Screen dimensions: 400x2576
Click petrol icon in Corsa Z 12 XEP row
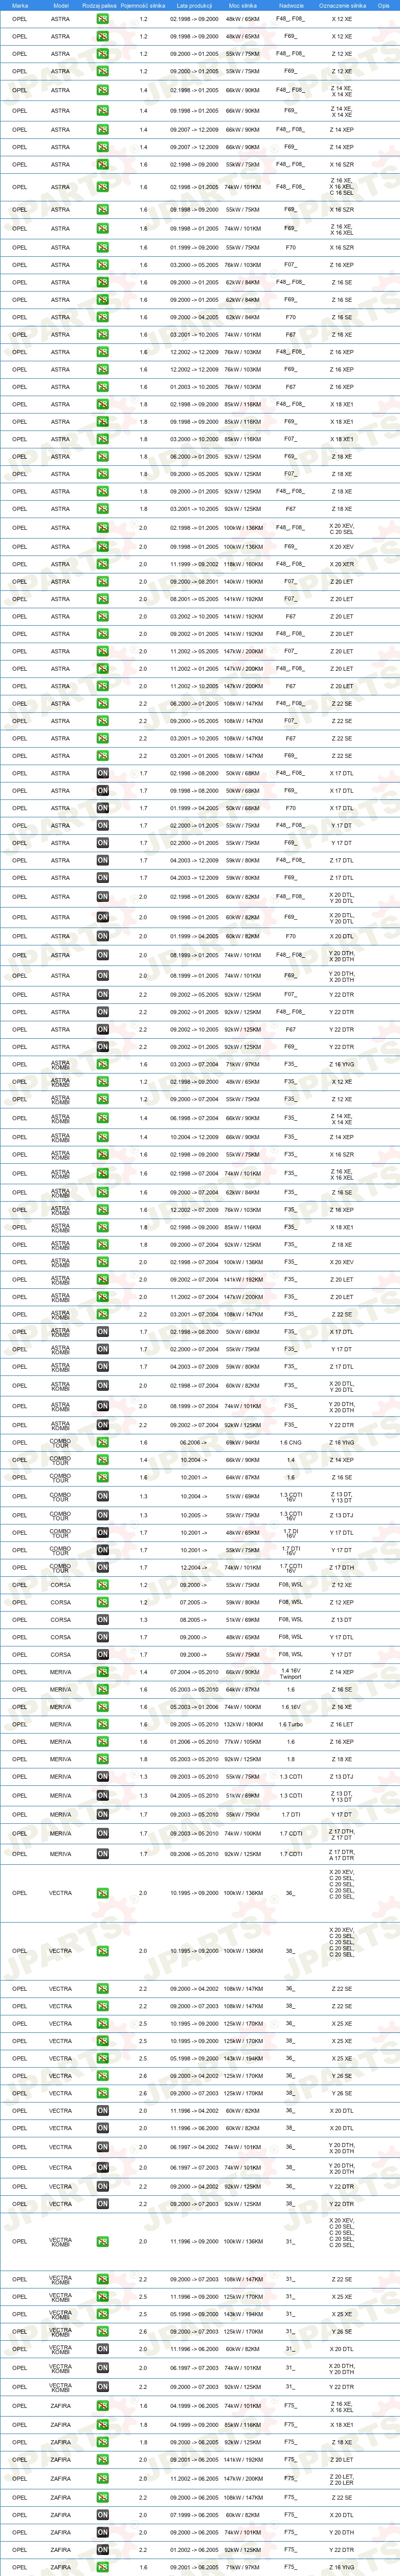click(103, 1602)
